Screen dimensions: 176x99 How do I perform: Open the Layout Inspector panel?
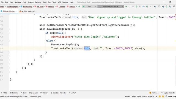pos(168,93)
